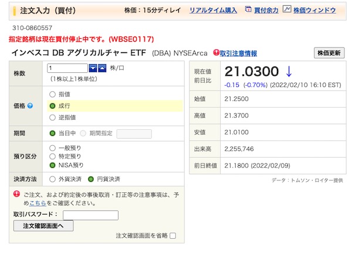Click the 期間指定 date input field
This screenshot has height=254, width=352.
tap(134, 133)
